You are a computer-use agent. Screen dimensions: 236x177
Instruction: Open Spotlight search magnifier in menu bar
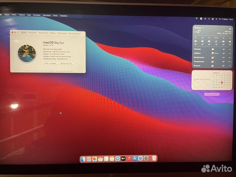coord(209,19)
